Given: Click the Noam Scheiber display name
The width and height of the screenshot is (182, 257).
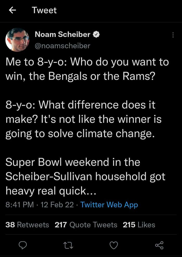Looking at the screenshot, I should click(x=62, y=34).
